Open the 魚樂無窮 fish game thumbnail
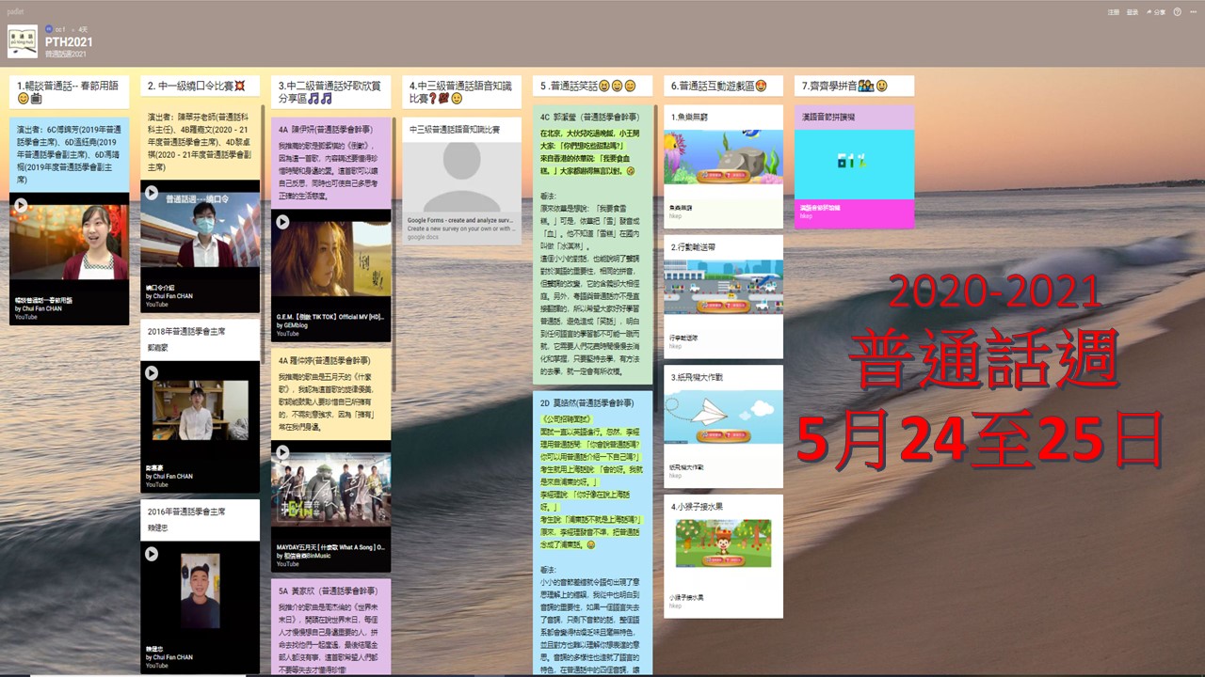The width and height of the screenshot is (1205, 677). (x=723, y=157)
